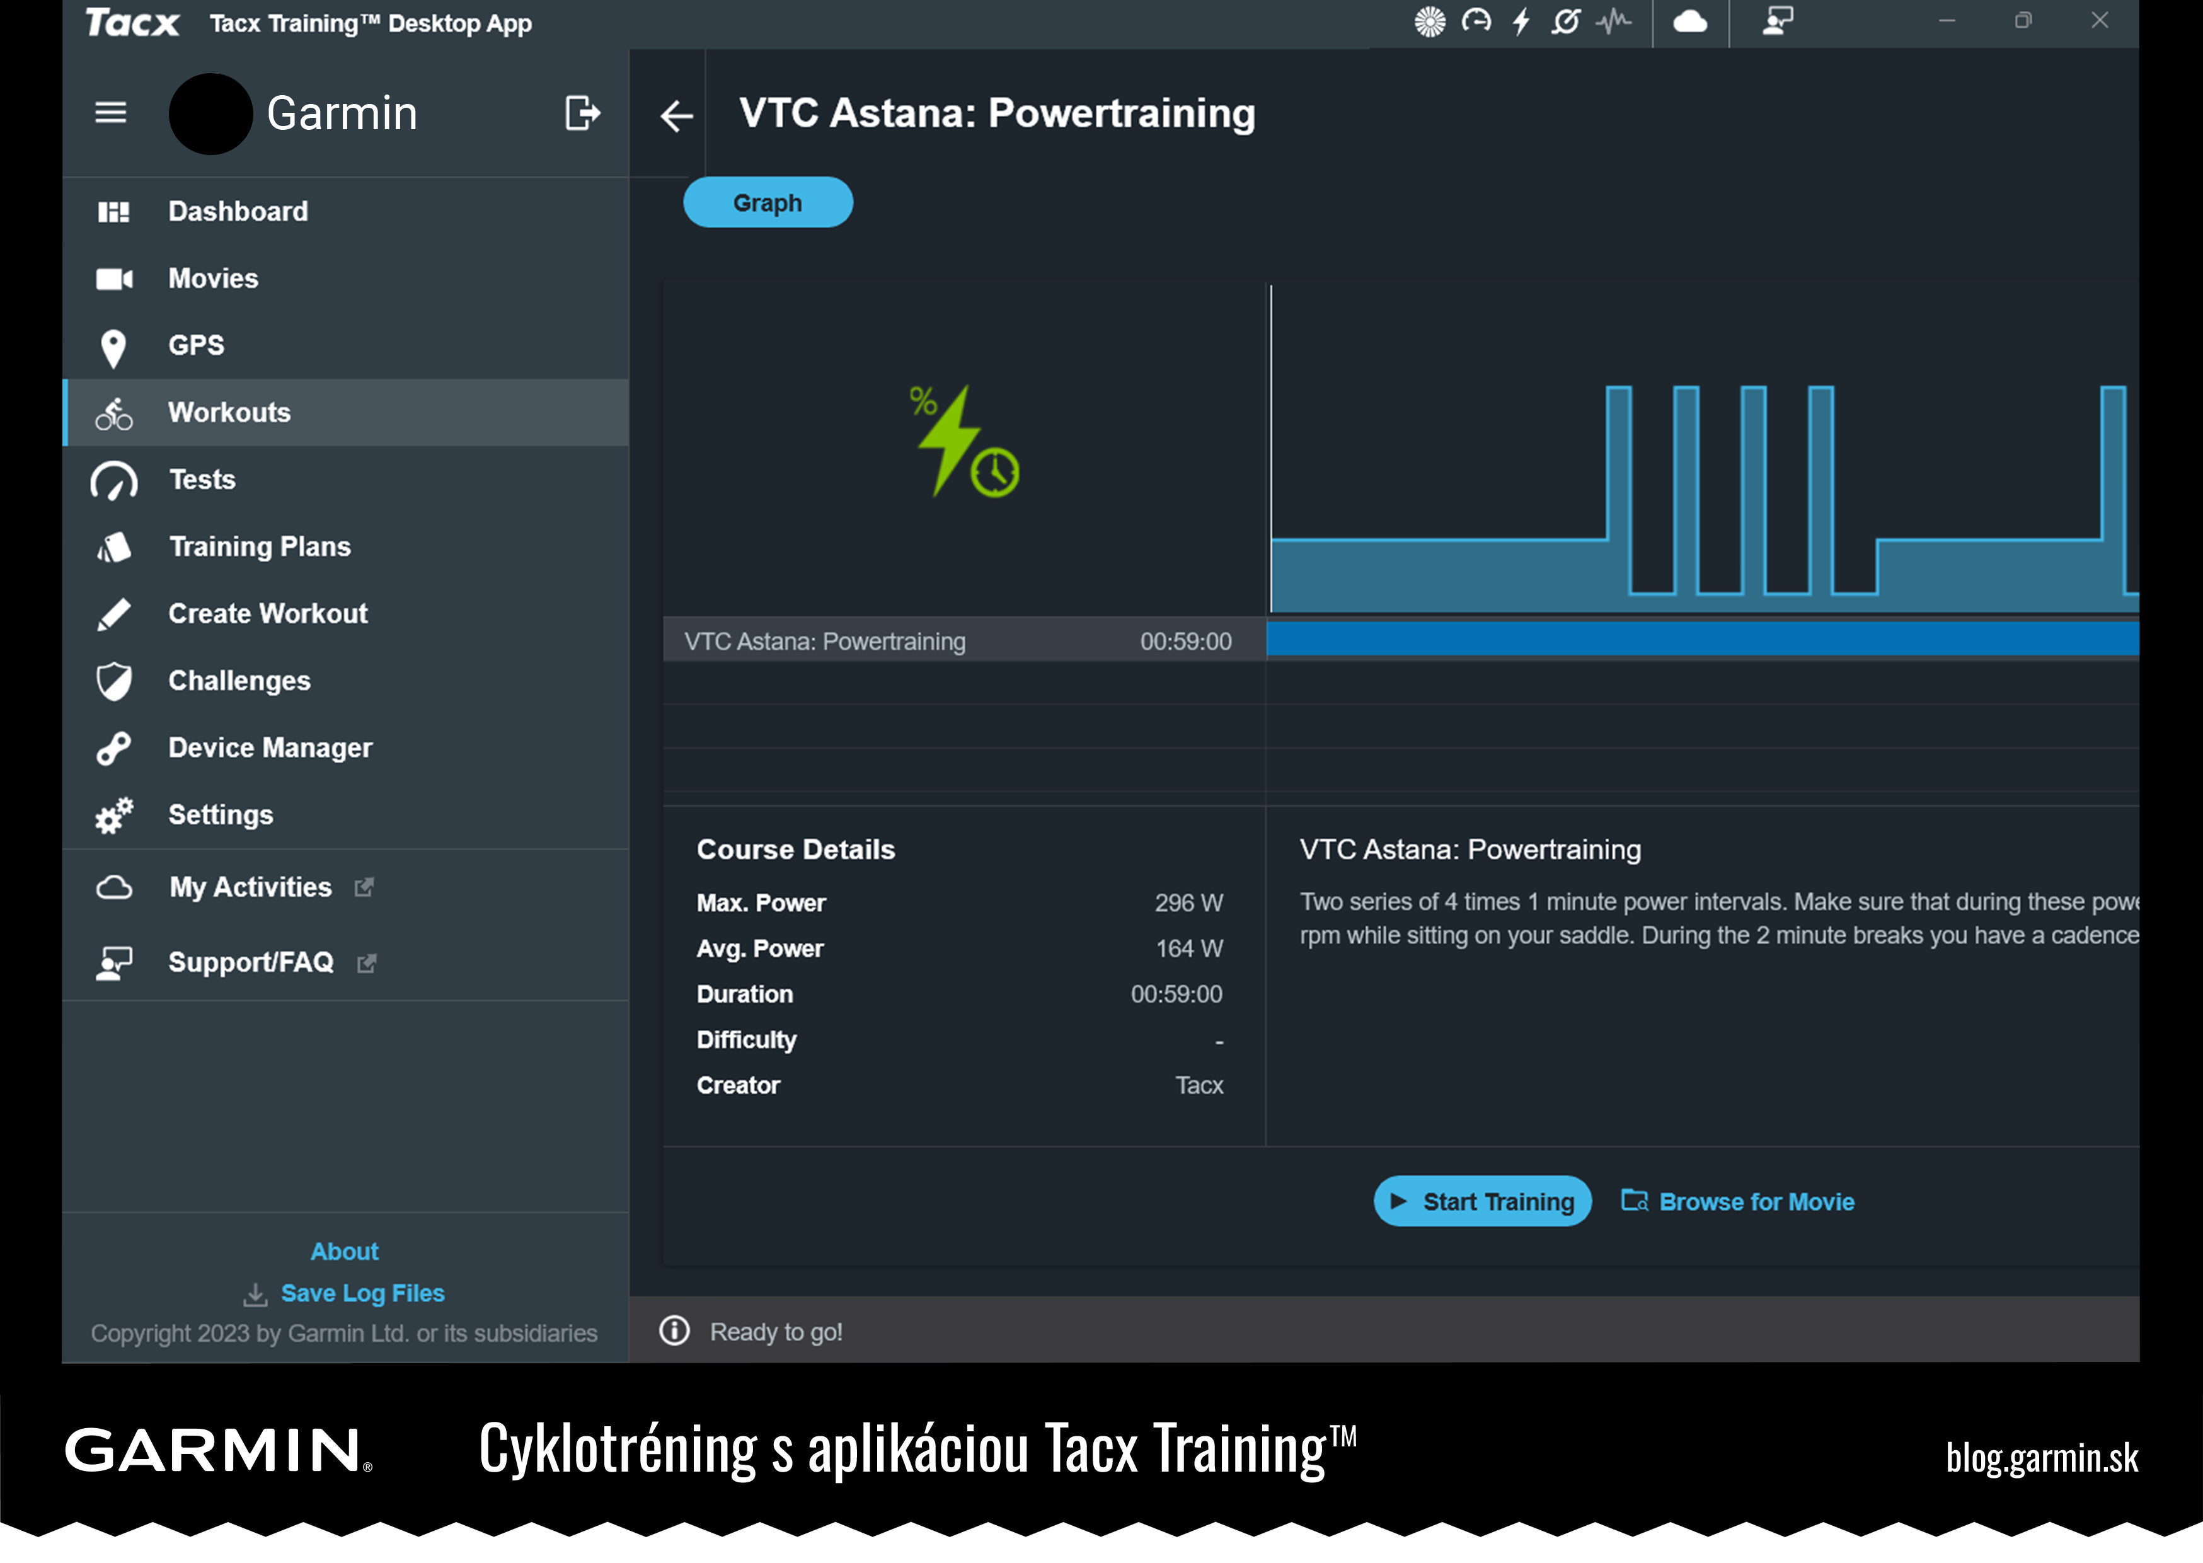This screenshot has height=1563, width=2203.
Task: Open the hamburger menu in the sidebar
Action: click(x=111, y=113)
